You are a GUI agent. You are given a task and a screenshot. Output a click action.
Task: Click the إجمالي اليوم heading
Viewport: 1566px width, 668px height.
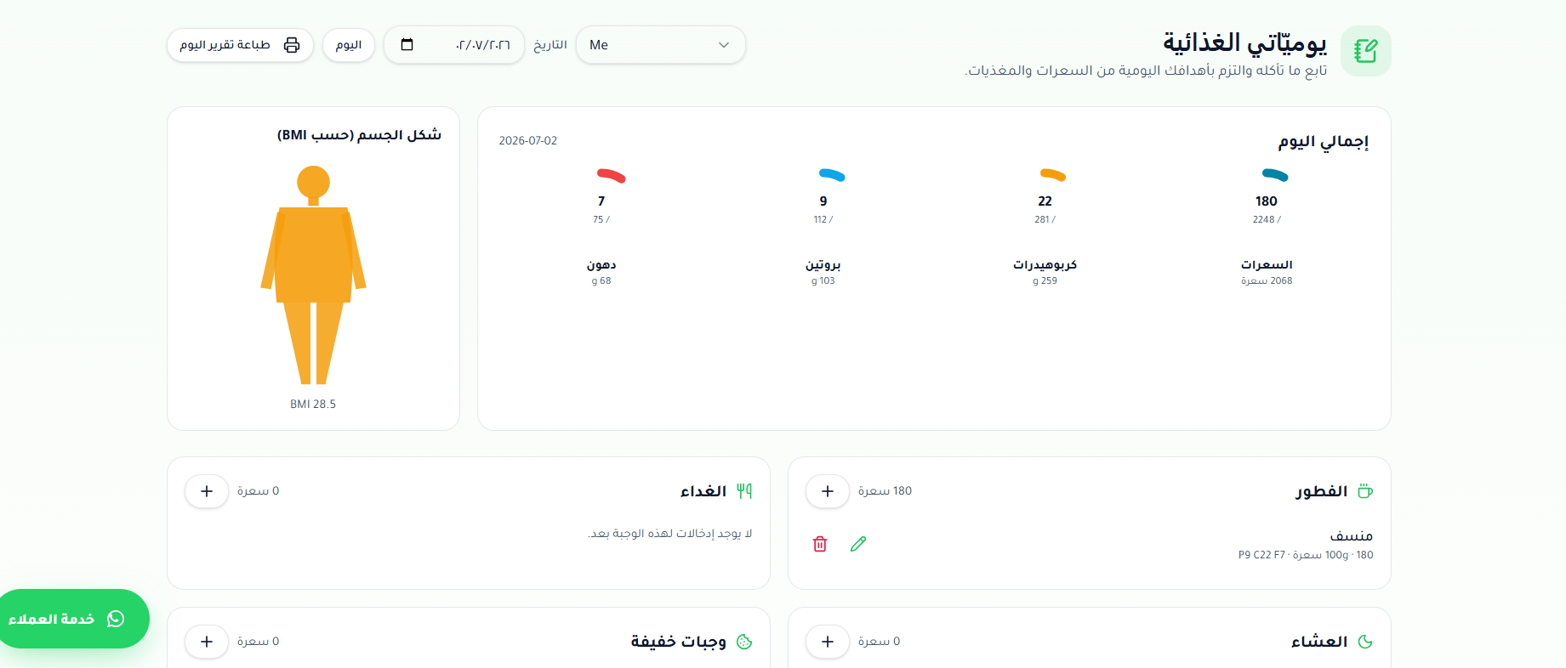[x=1324, y=141]
